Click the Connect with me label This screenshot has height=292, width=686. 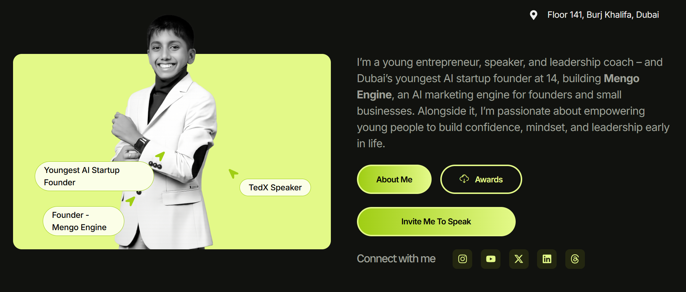click(x=396, y=259)
